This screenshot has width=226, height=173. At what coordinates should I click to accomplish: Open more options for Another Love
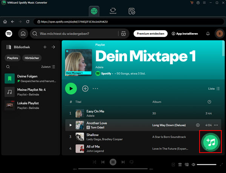point(216,125)
